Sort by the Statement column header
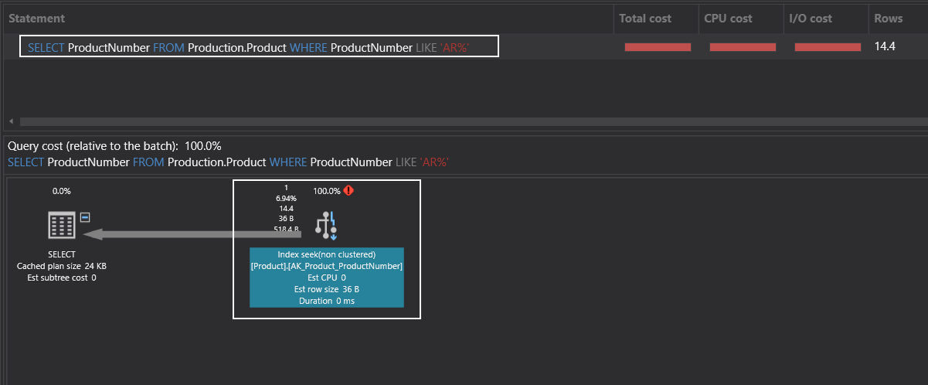Image resolution: width=928 pixels, height=385 pixels. coord(37,18)
